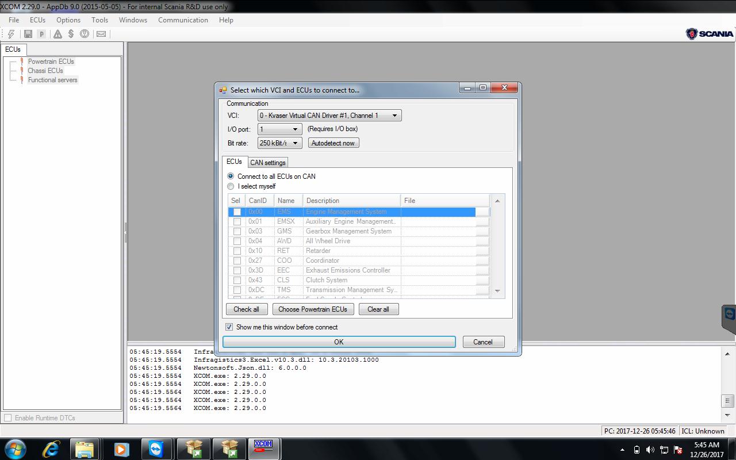Show hidden tray icons arrow

pos(623,450)
